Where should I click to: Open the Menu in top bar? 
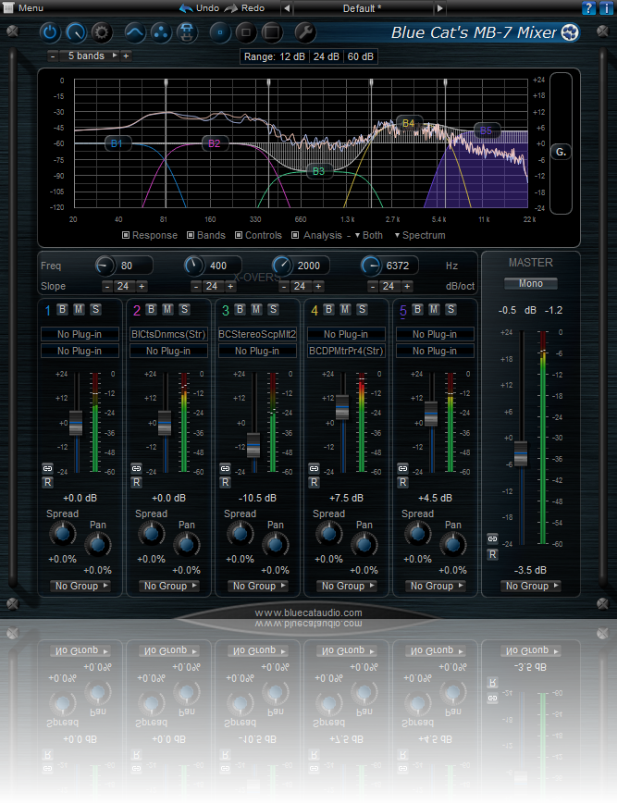click(30, 7)
